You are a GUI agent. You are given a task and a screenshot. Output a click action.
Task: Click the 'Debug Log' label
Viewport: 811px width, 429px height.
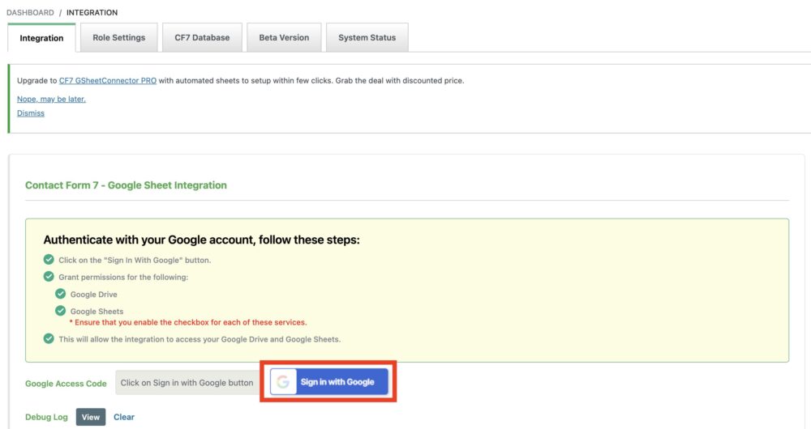point(46,417)
